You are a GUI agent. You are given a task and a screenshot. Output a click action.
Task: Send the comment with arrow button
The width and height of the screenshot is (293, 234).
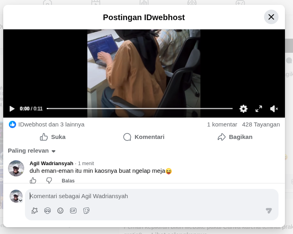[269, 211]
